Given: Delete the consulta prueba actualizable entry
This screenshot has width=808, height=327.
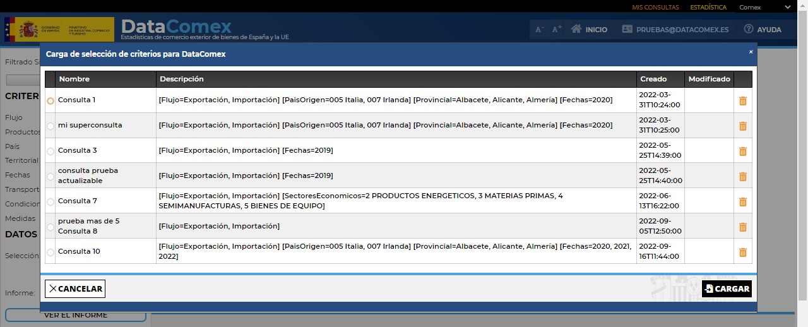Looking at the screenshot, I should pos(742,177).
